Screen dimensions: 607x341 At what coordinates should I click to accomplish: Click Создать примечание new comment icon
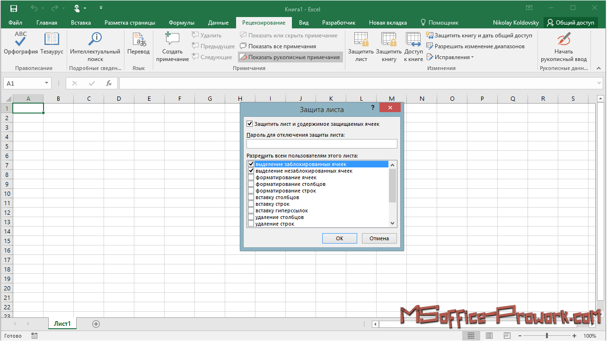coord(172,40)
